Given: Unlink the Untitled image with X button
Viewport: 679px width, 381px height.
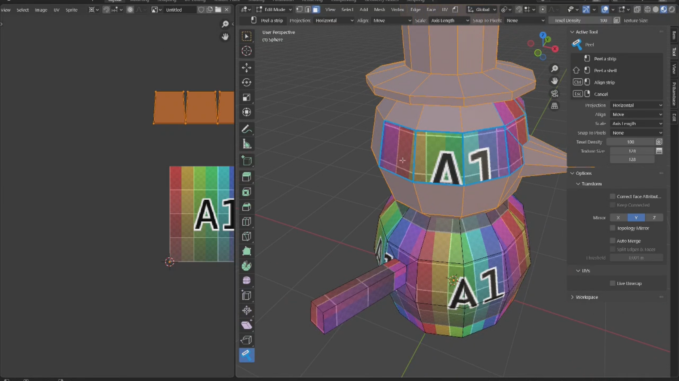Looking at the screenshot, I should click(x=226, y=10).
